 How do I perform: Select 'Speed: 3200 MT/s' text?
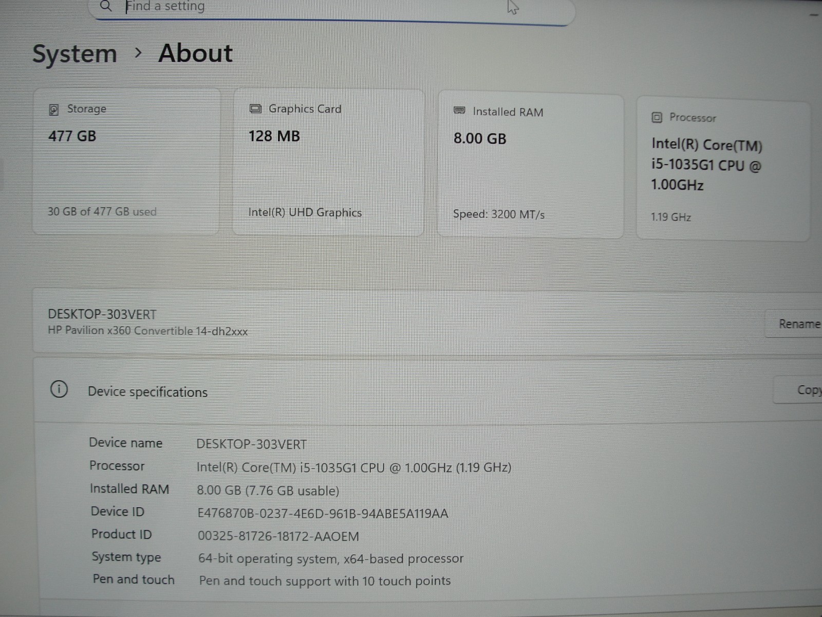499,214
